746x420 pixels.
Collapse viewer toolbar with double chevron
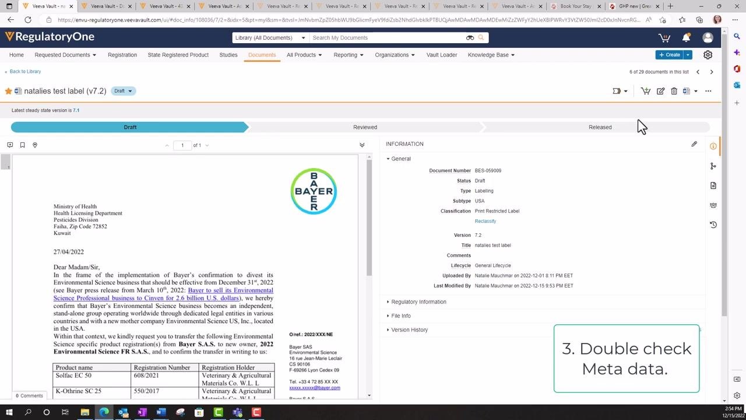[x=362, y=145]
